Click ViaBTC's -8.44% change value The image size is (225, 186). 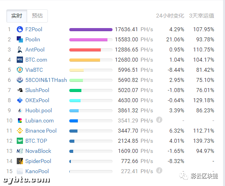click(x=176, y=70)
